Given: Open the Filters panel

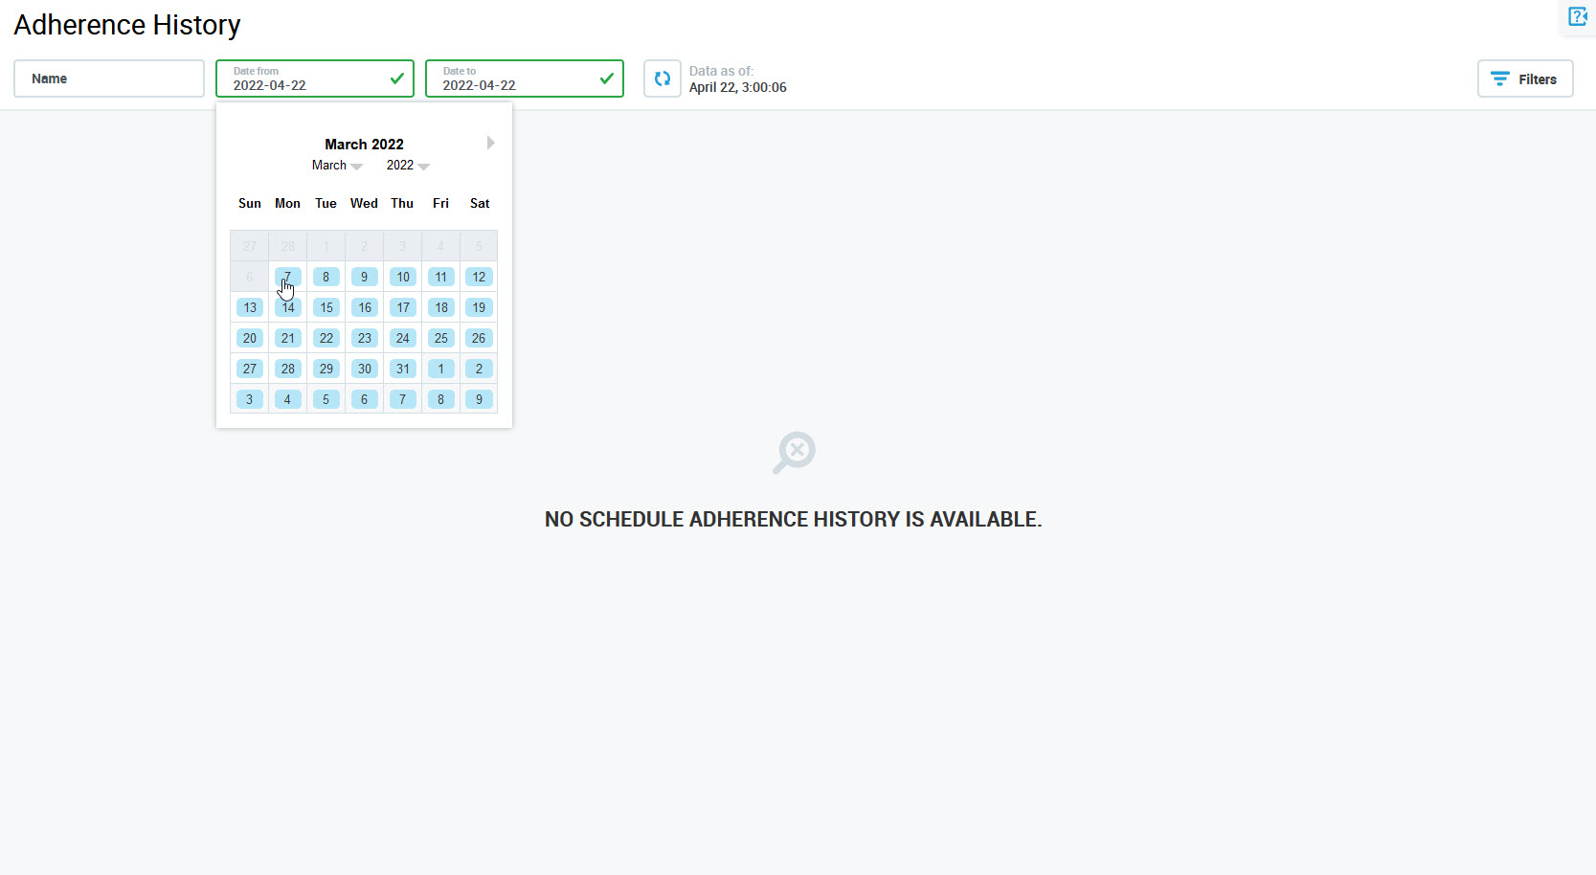Looking at the screenshot, I should coord(1524,79).
